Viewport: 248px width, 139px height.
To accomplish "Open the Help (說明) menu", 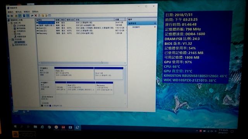I will (35, 12).
